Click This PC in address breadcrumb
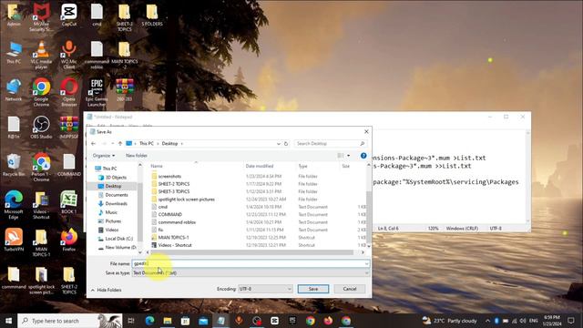The width and height of the screenshot is (583, 328). (147, 144)
